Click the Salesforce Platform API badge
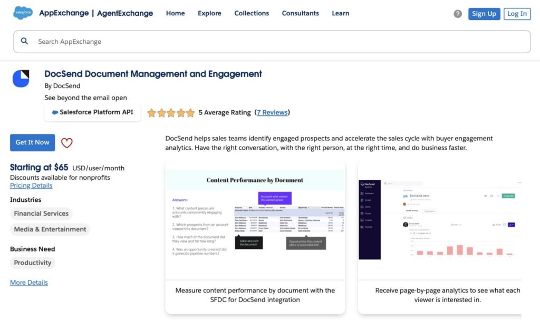Image resolution: width=540 pixels, height=330 pixels. [92, 112]
